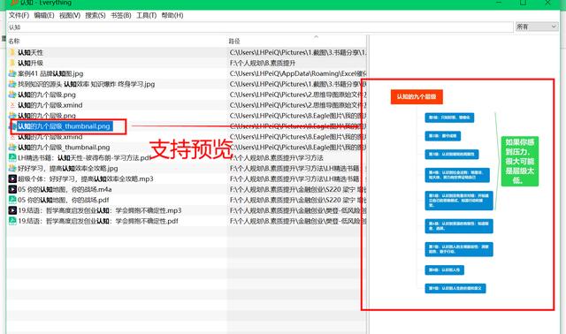Open the 帮助(H) menu
The image size is (566, 334).
pos(172,15)
